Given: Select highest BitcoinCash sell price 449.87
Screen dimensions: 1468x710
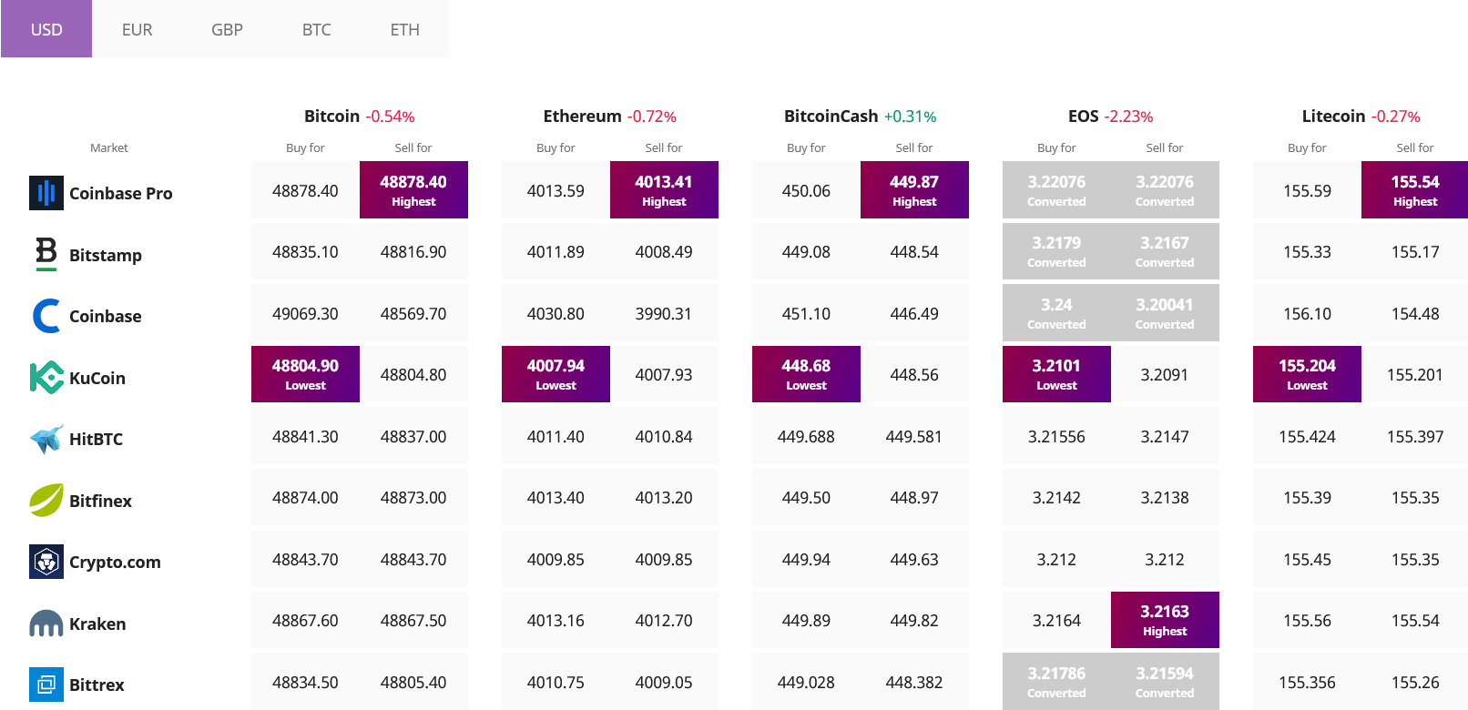Looking at the screenshot, I should coord(914,189).
